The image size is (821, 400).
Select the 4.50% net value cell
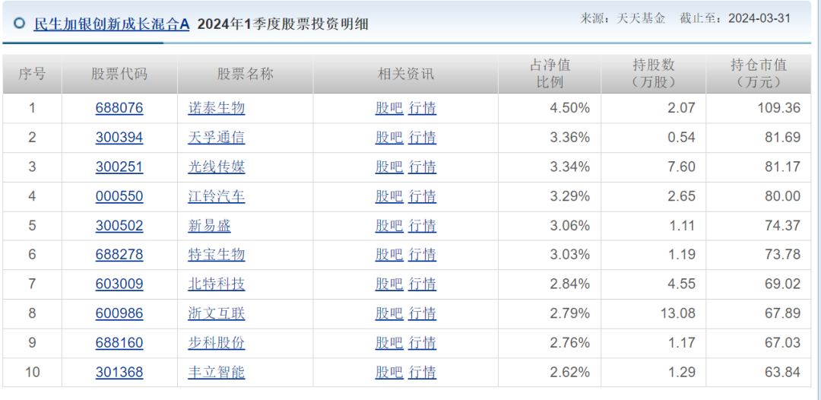550,109
